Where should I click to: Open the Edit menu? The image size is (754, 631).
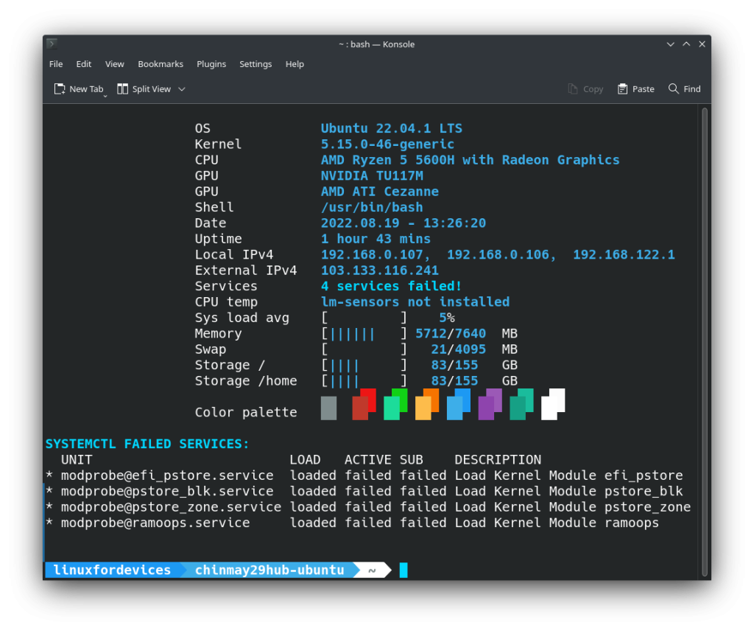pos(83,64)
